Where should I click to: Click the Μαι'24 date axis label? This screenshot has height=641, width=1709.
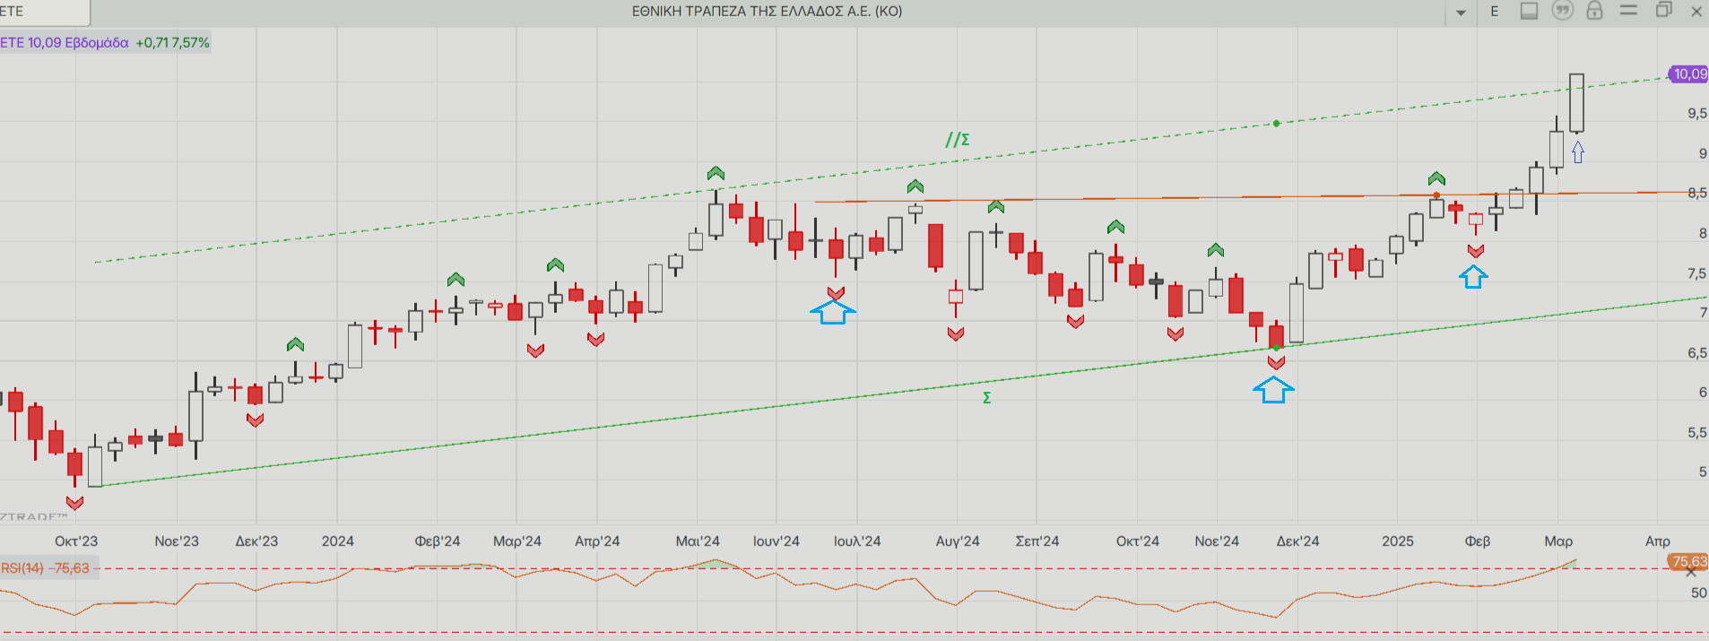tap(698, 541)
